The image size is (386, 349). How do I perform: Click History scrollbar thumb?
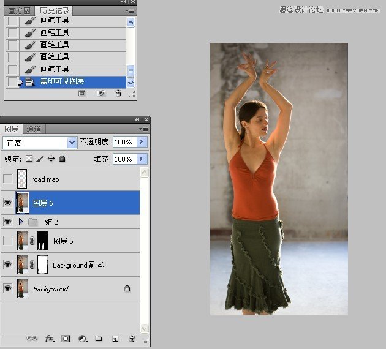131,71
